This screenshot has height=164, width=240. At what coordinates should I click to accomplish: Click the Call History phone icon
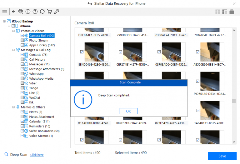[x=26, y=59]
